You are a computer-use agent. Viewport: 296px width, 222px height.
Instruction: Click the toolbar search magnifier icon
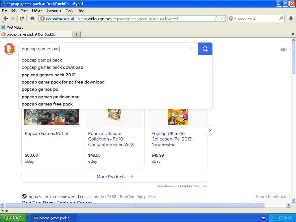point(281,18)
